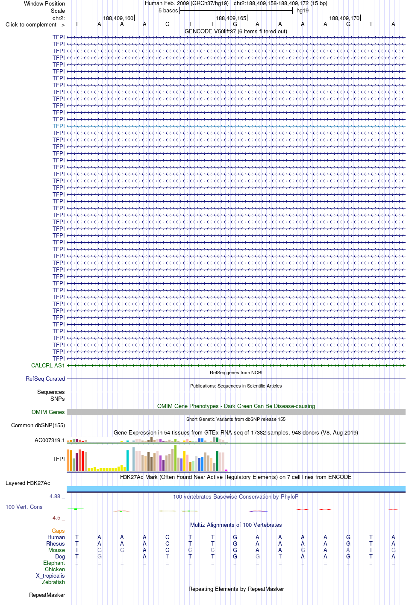The height and width of the screenshot is (605, 406).
Task: Click the 'Rhesus' alignment row label
Action: point(56,543)
